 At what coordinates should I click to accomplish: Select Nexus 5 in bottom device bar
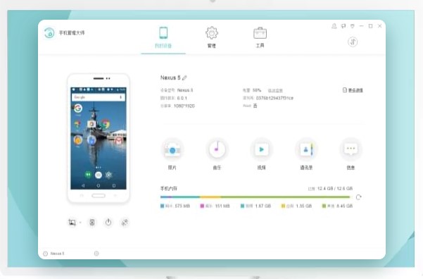(x=57, y=254)
